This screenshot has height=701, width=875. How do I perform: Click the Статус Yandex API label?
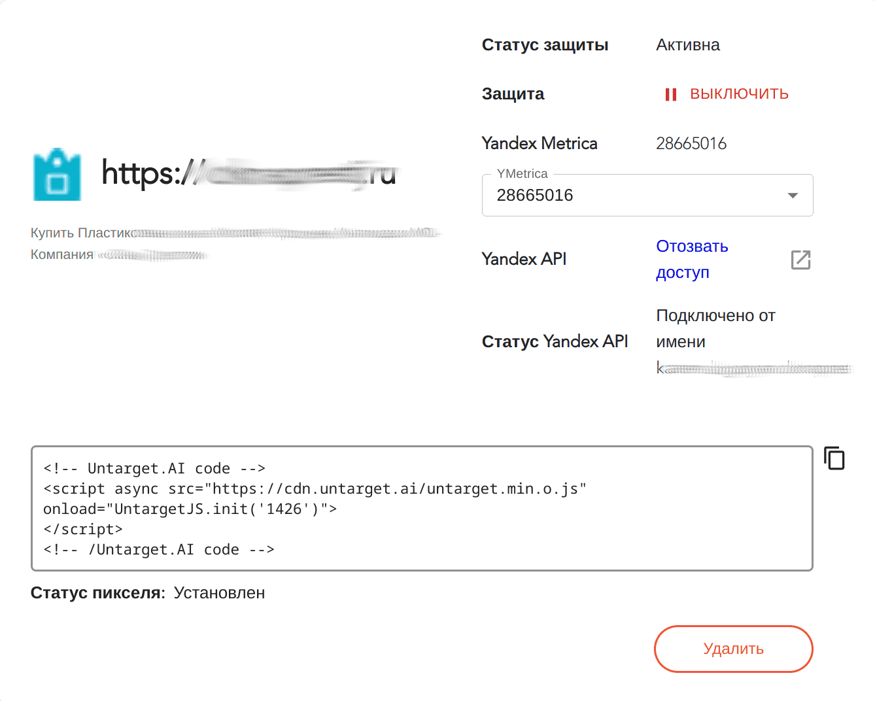pyautogui.click(x=555, y=341)
